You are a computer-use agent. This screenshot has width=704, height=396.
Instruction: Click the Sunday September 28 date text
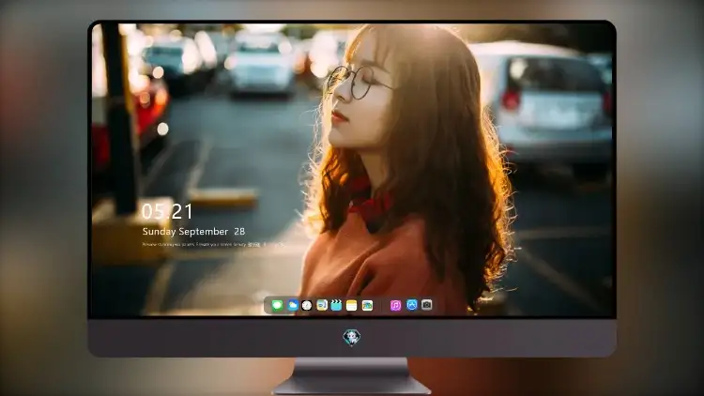pyautogui.click(x=193, y=232)
